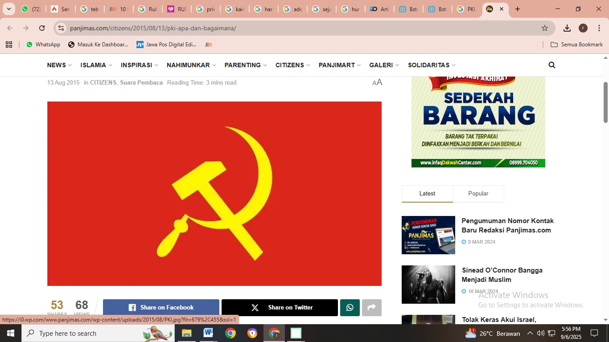Bookmark this page with the star icon

tap(545, 28)
